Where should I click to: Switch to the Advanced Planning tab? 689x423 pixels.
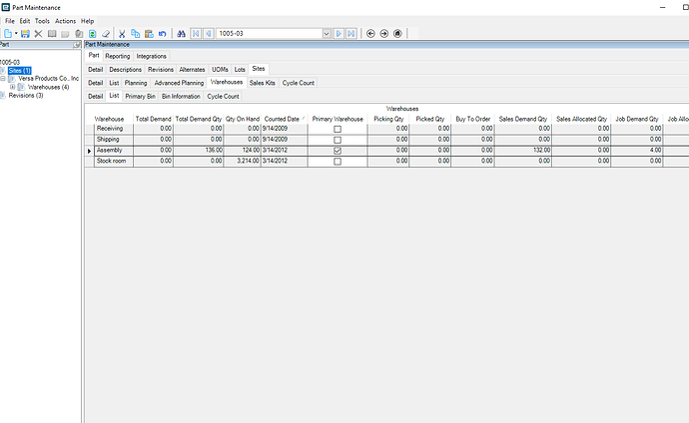coord(179,83)
